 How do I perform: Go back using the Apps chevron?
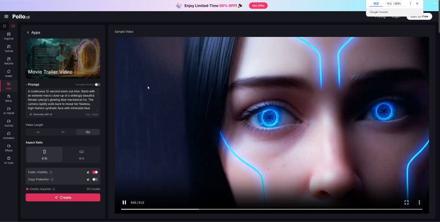tap(28, 33)
